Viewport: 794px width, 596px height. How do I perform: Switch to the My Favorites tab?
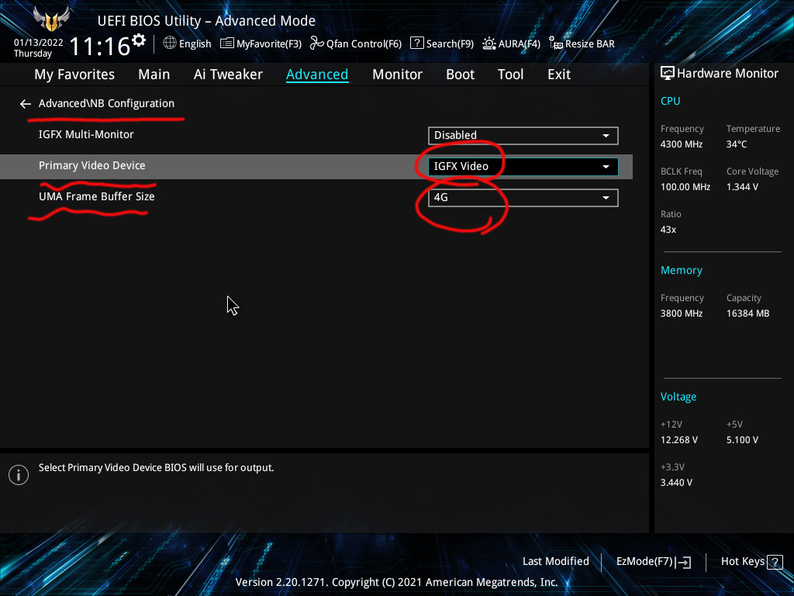click(x=74, y=74)
